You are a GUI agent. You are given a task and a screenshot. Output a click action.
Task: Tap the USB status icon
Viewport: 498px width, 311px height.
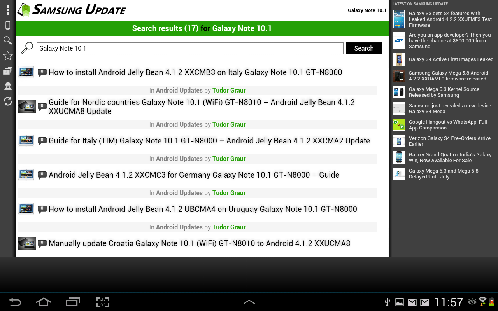[387, 302]
